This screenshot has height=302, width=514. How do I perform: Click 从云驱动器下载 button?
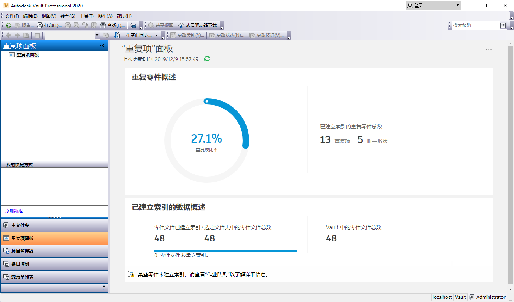click(198, 25)
